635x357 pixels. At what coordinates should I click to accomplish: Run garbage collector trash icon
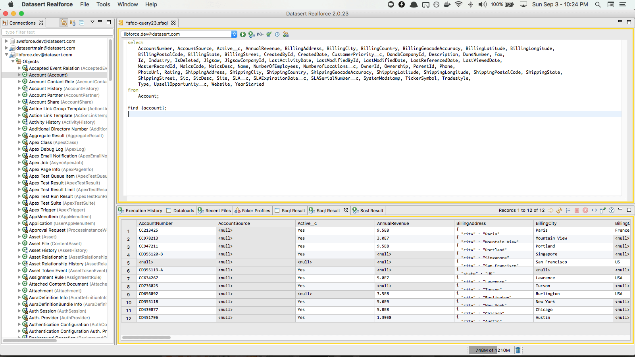[518, 350]
